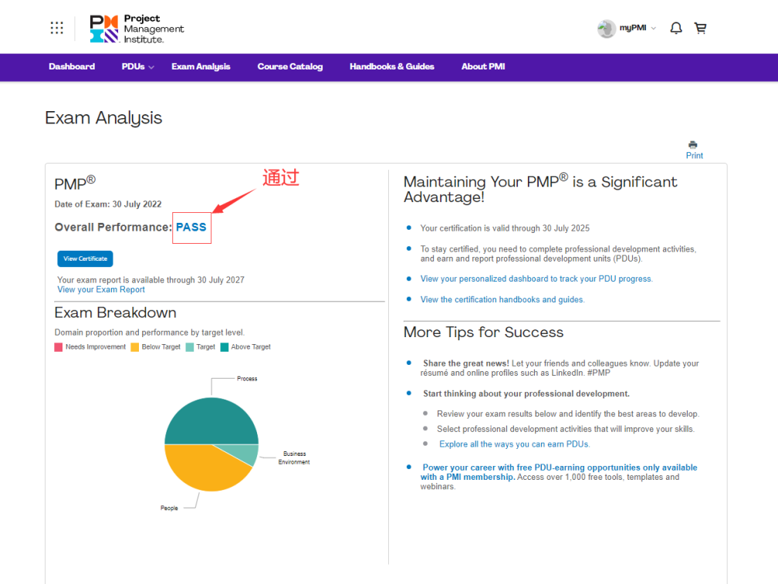
Task: Click the Exam Analysis page heading
Action: pos(103,118)
